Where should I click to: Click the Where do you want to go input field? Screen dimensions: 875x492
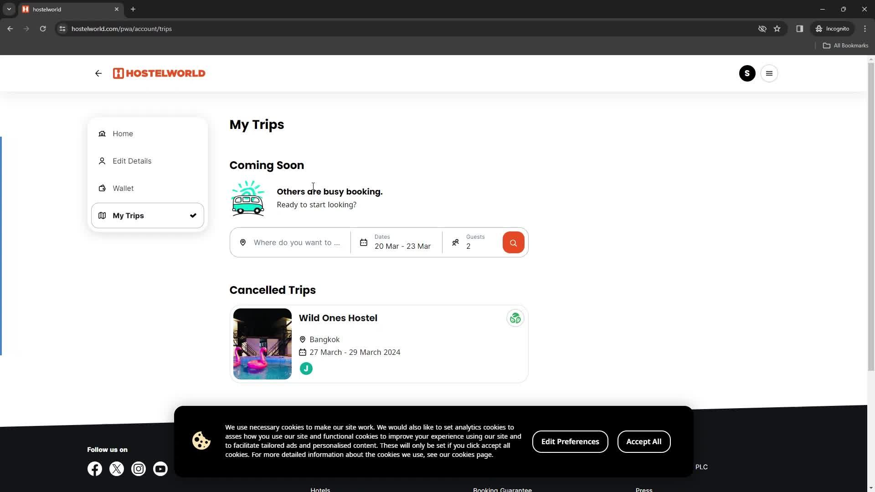[x=297, y=242]
